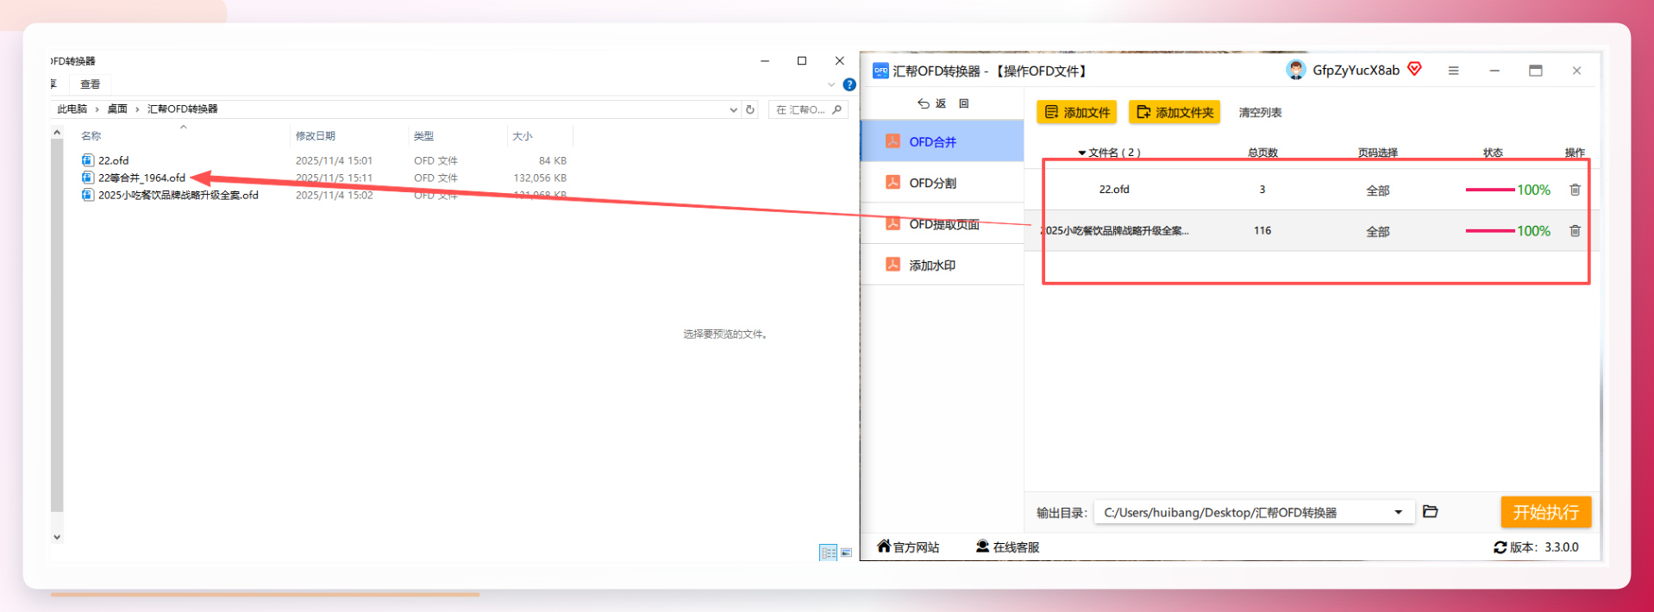Toggle sort arrow beside 文件名 header
The width and height of the screenshot is (1654, 612).
click(1081, 153)
